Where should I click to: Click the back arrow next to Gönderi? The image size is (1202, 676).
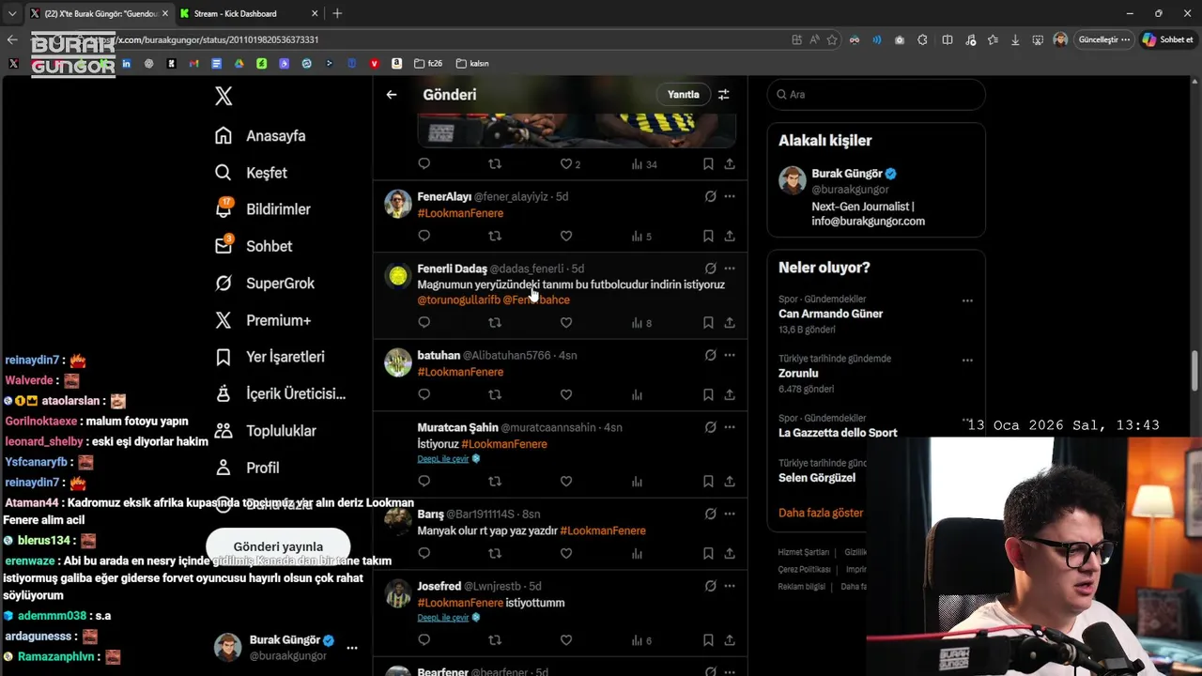[x=392, y=95]
